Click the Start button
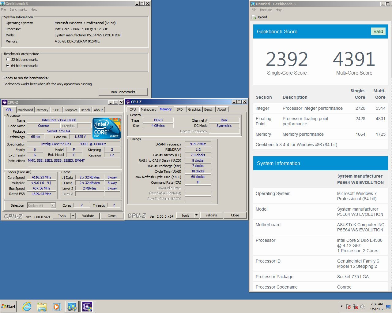Viewport: 392px width, 313px height. (x=8, y=306)
